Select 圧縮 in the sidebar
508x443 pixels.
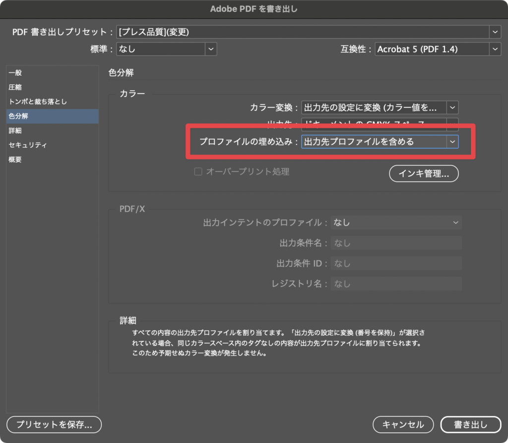(15, 87)
